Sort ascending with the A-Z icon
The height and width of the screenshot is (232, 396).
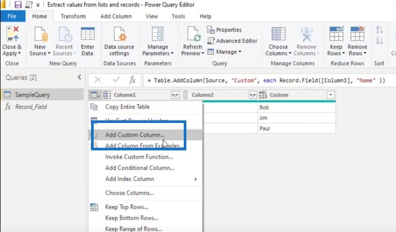(379, 29)
